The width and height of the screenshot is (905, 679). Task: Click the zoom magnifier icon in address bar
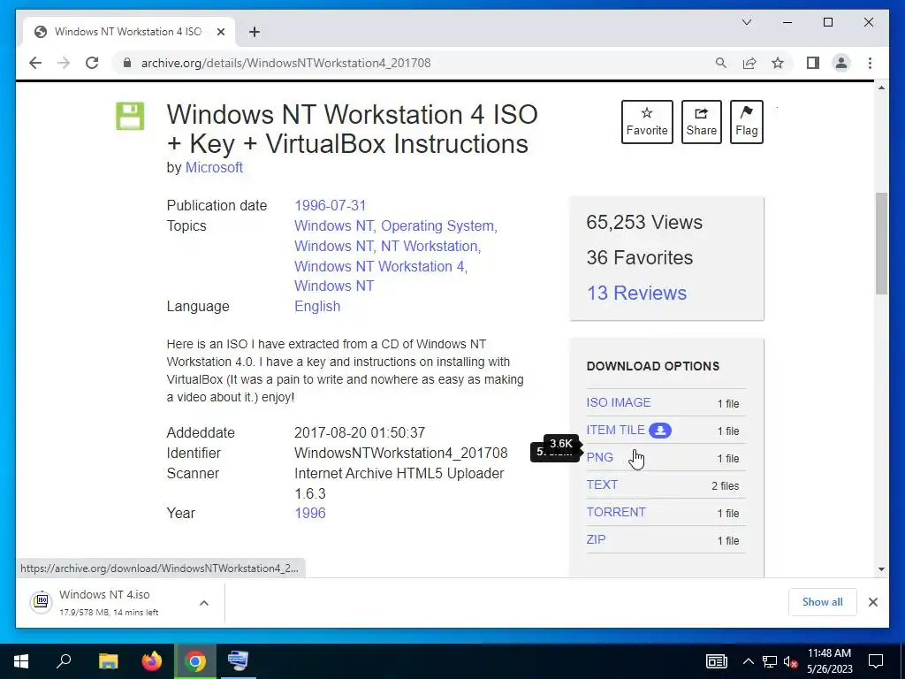[x=721, y=63]
